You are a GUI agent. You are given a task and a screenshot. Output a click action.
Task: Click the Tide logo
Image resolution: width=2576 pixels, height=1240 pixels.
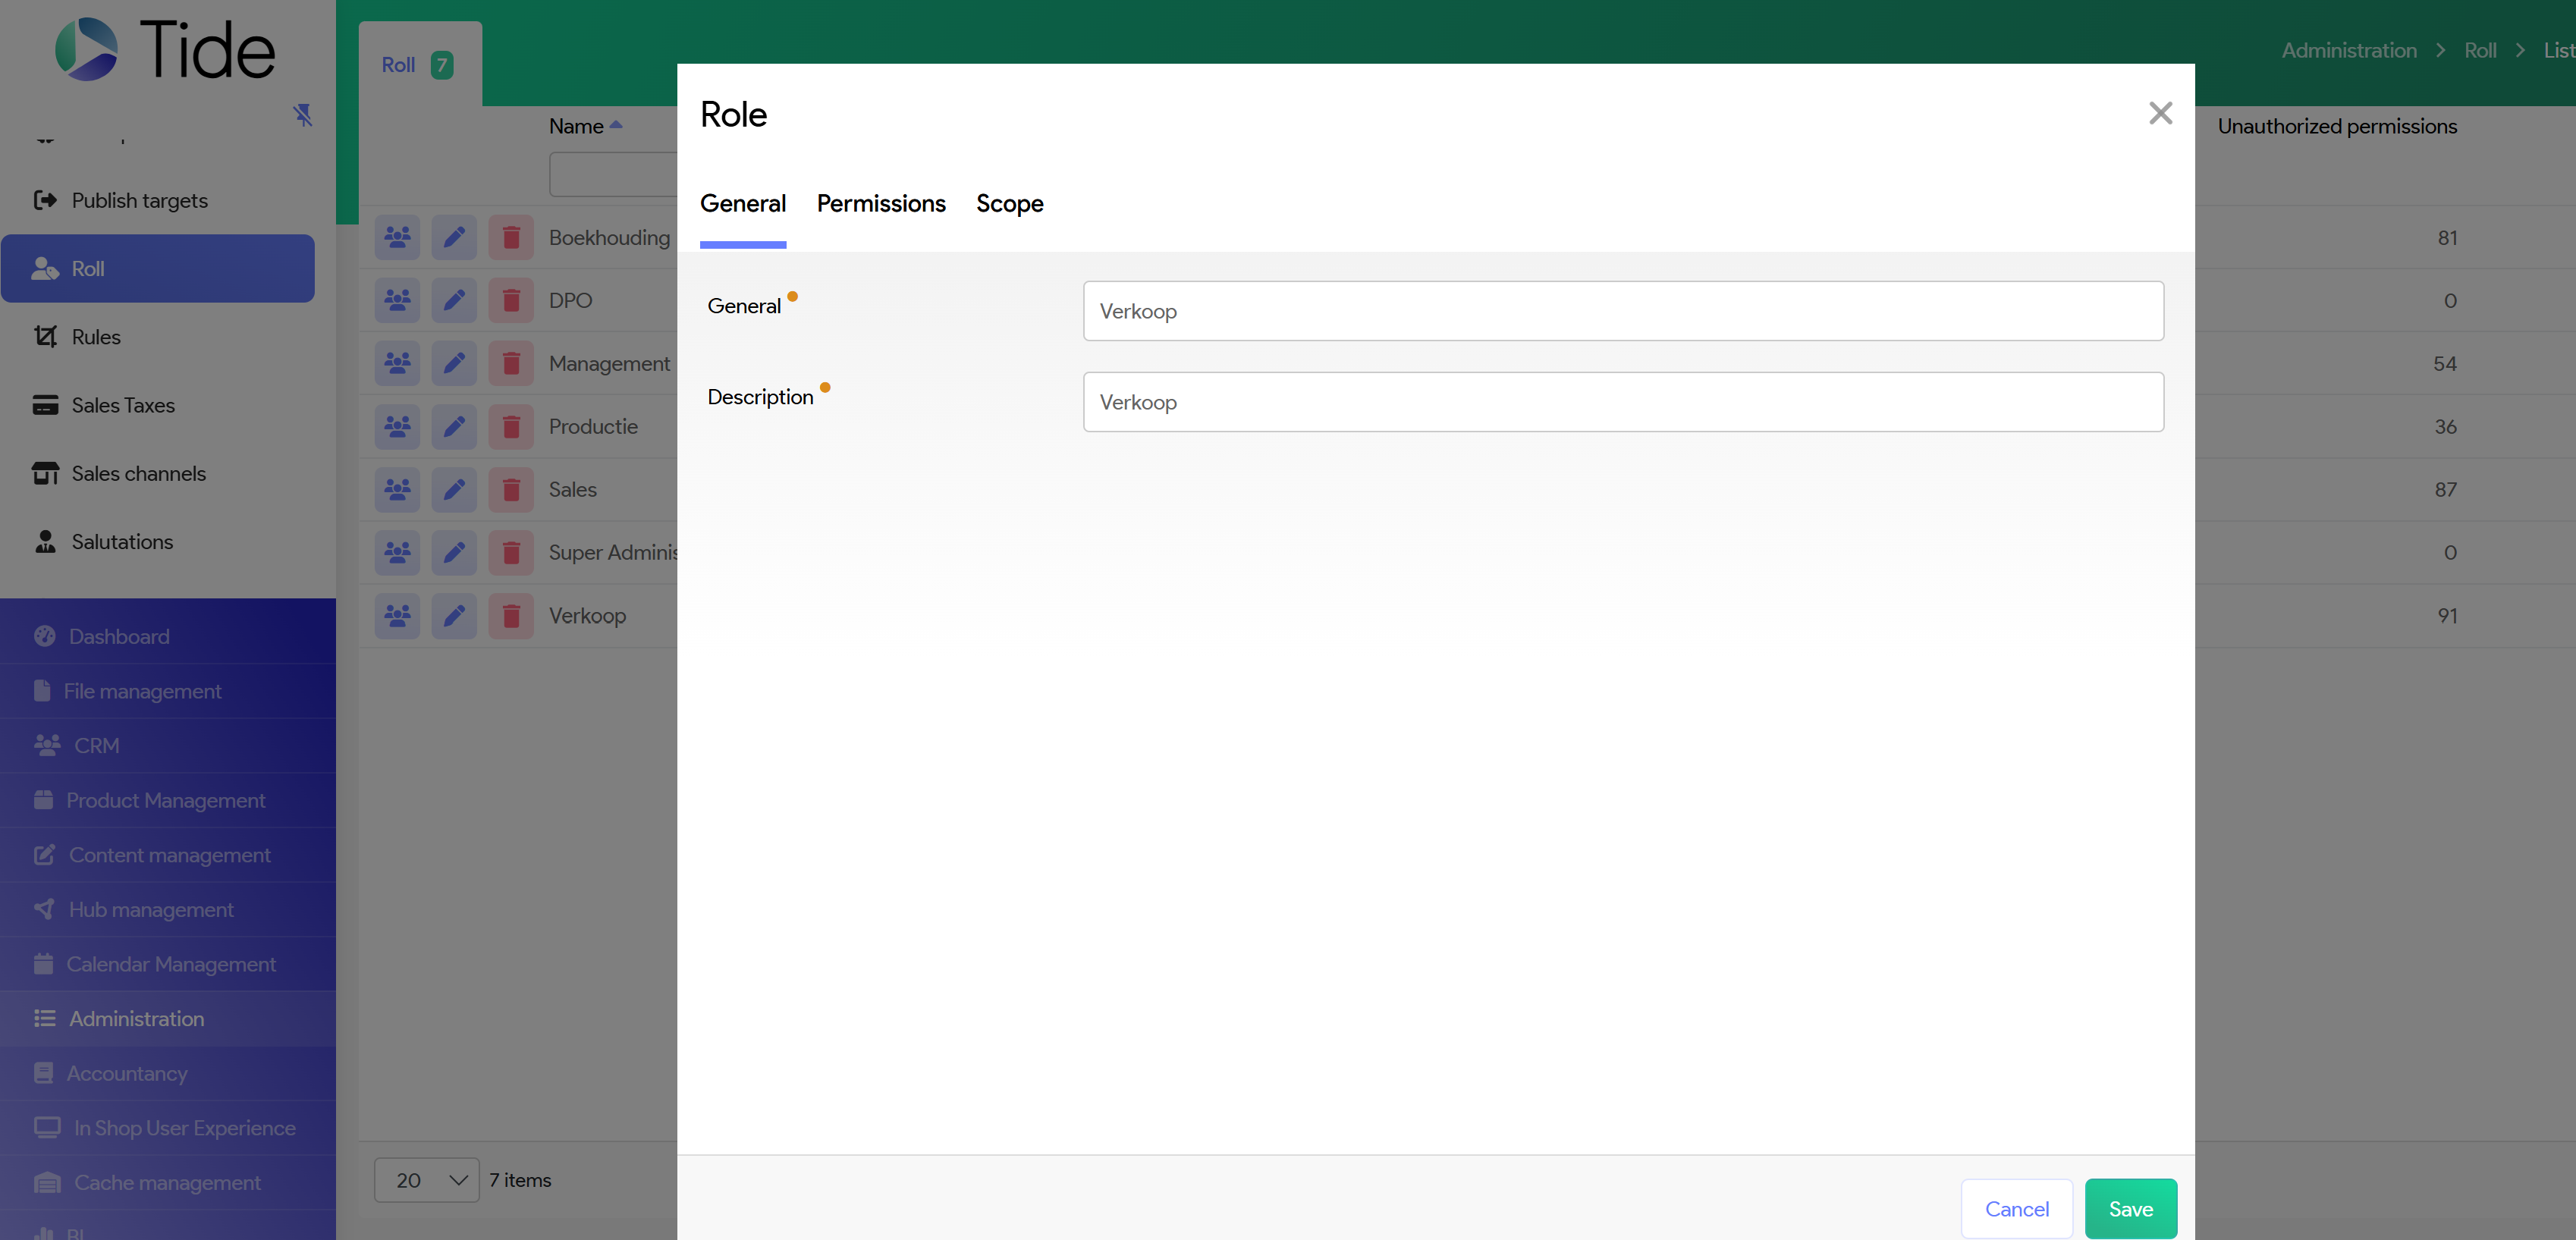point(165,50)
